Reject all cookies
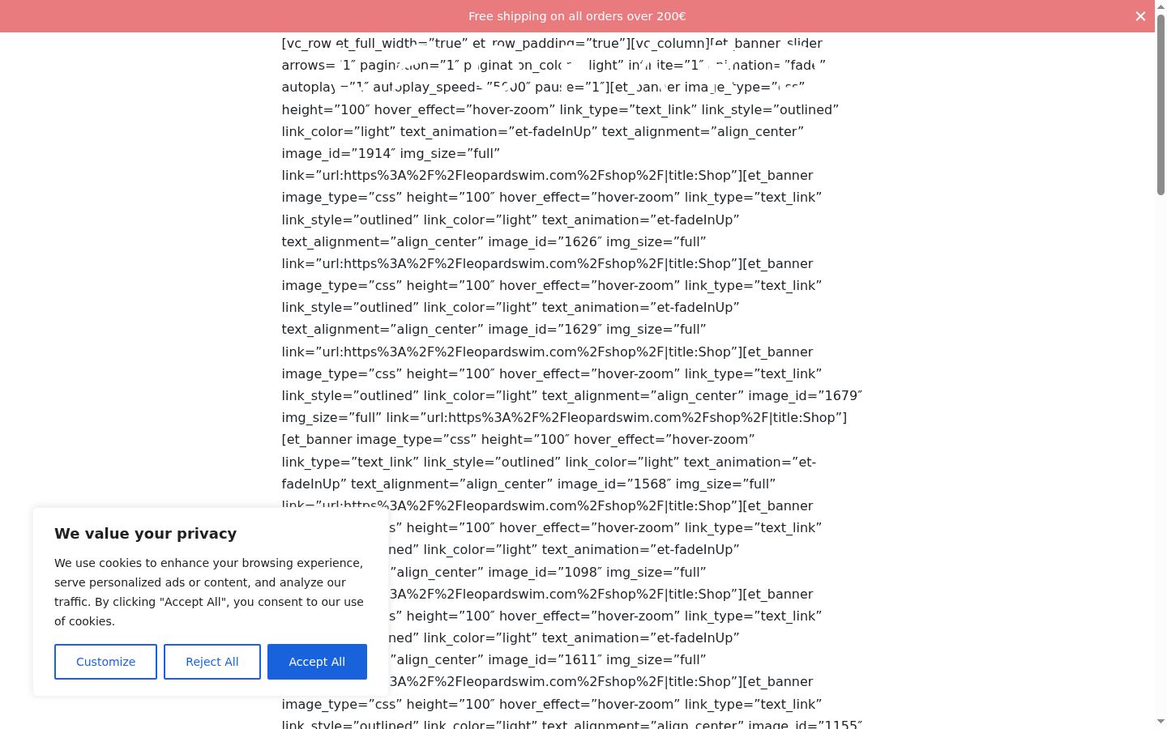 pos(212,662)
